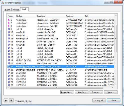Click address 0x77ceea2a in frame 9
The image size is (124, 106).
(x=71, y=29)
